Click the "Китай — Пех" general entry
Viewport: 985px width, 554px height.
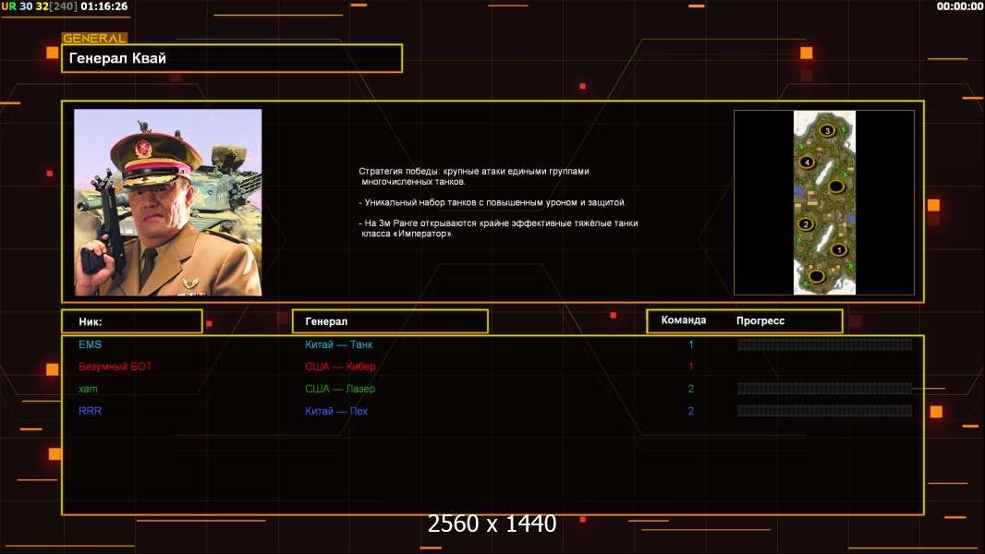pyautogui.click(x=336, y=411)
